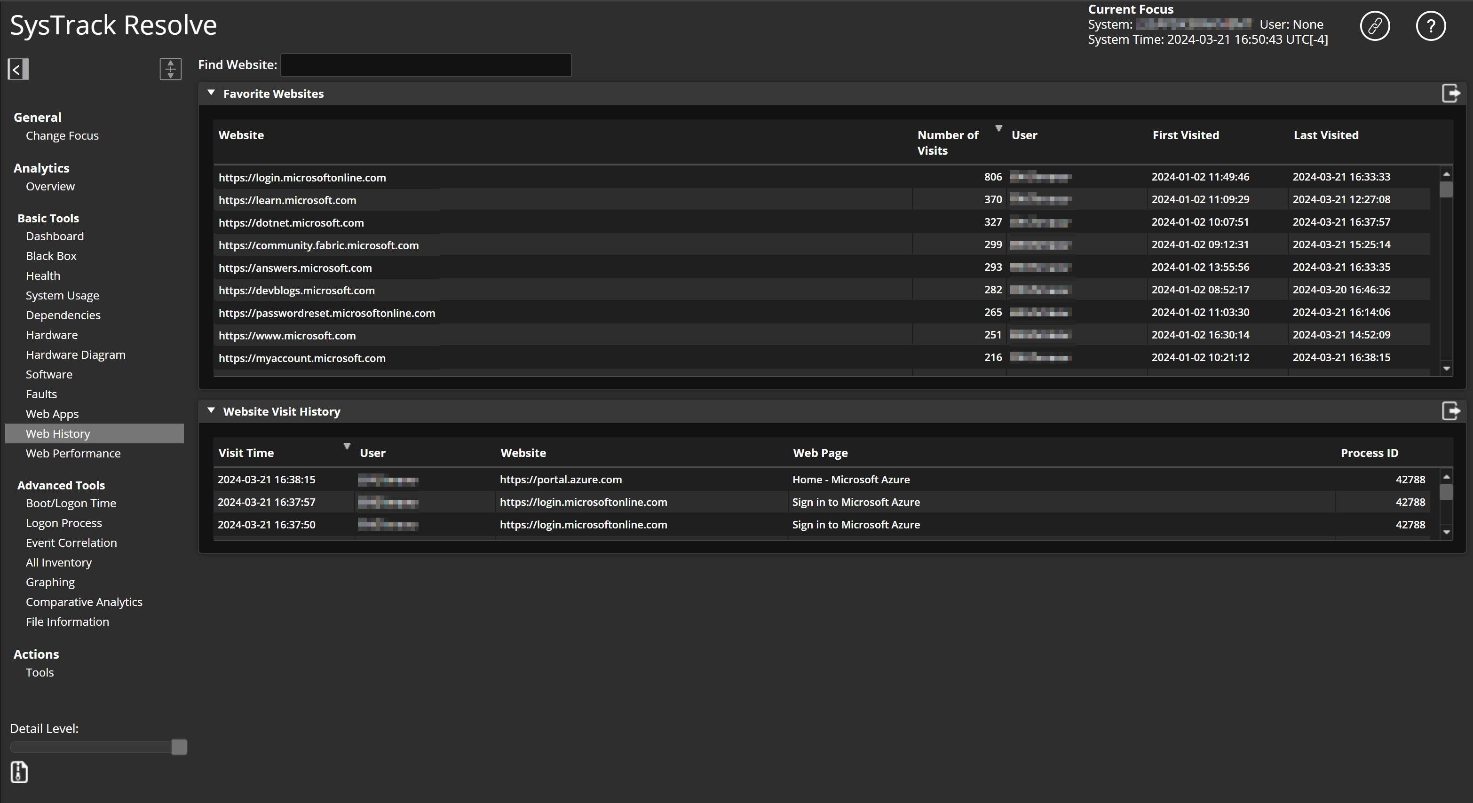Select https://www.microsoft.com row
The height and width of the screenshot is (803, 1473).
(x=822, y=335)
